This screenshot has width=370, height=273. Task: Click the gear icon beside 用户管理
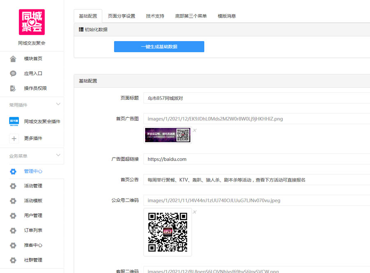[13, 216]
